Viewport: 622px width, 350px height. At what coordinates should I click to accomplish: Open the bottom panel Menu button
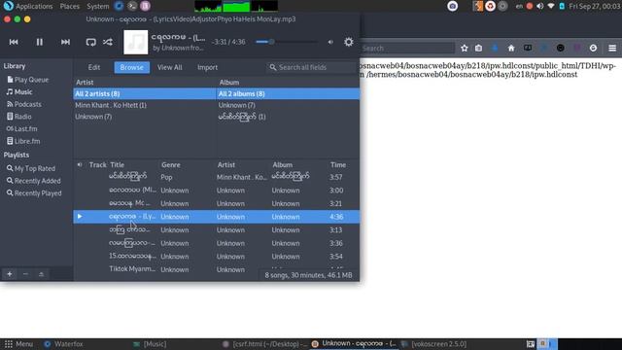(x=18, y=344)
